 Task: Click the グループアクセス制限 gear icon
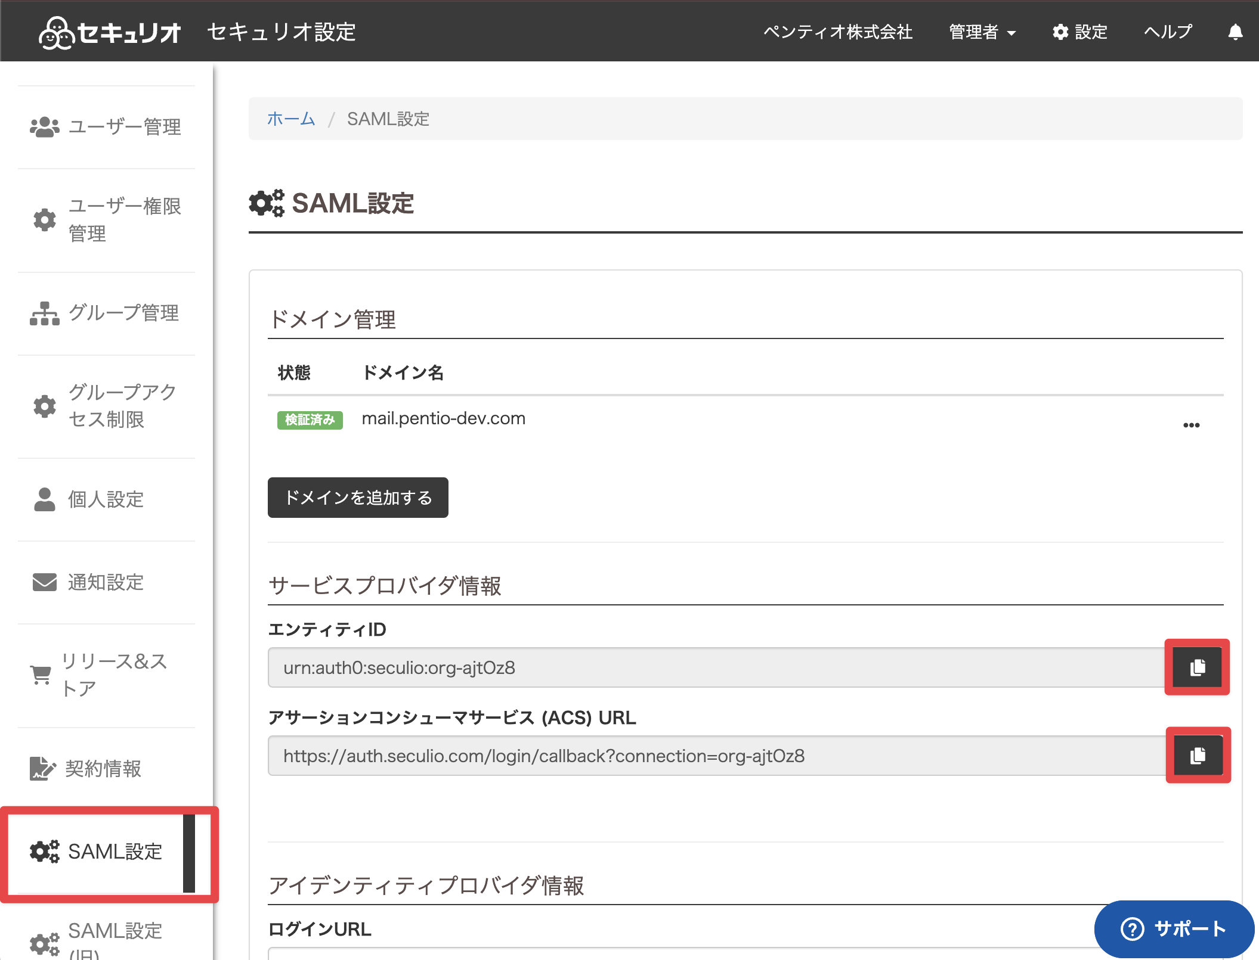(x=45, y=406)
